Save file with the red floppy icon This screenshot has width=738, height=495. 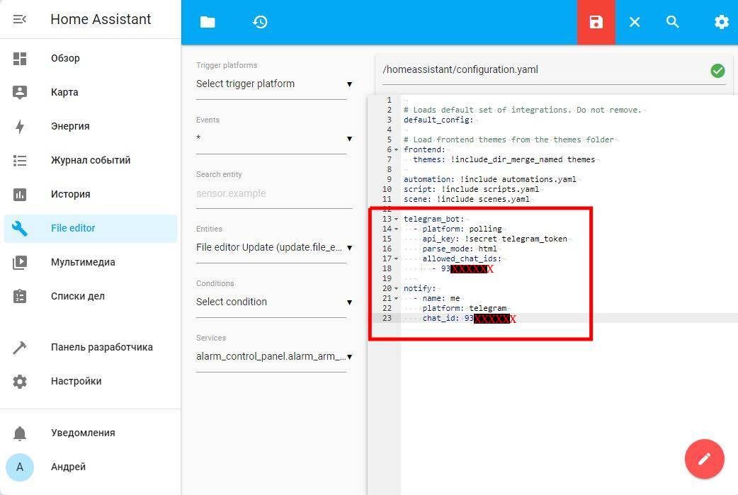tap(596, 22)
